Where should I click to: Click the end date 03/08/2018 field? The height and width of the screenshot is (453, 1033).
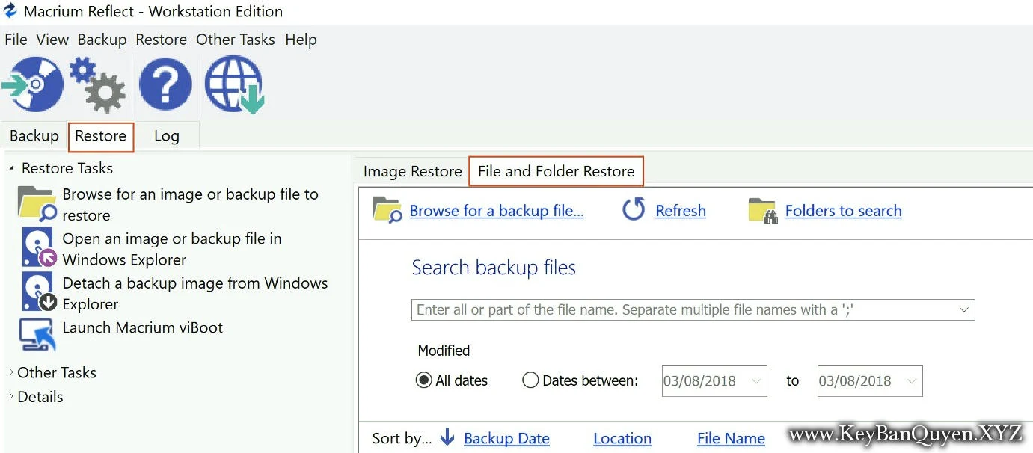pos(870,381)
